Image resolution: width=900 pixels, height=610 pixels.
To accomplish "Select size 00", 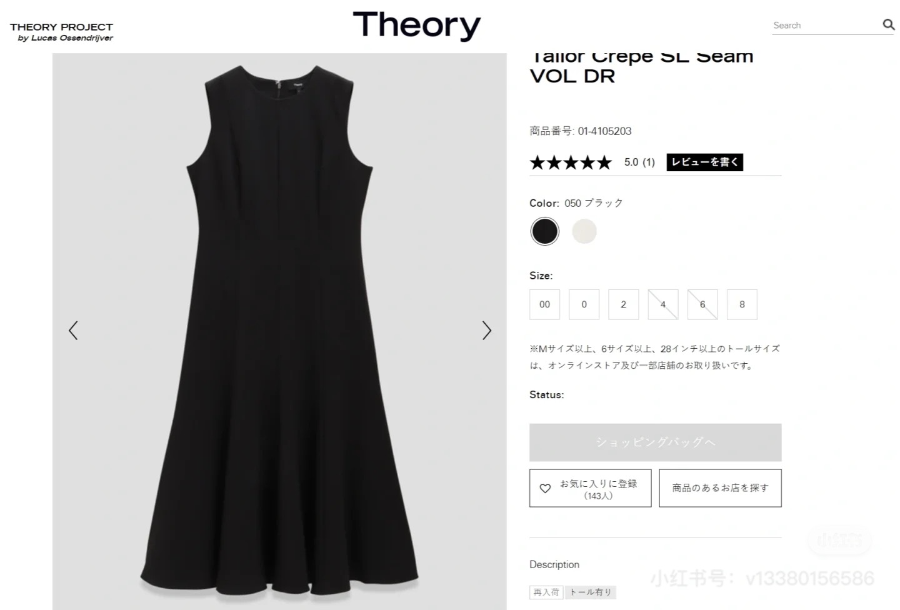I will click(544, 304).
